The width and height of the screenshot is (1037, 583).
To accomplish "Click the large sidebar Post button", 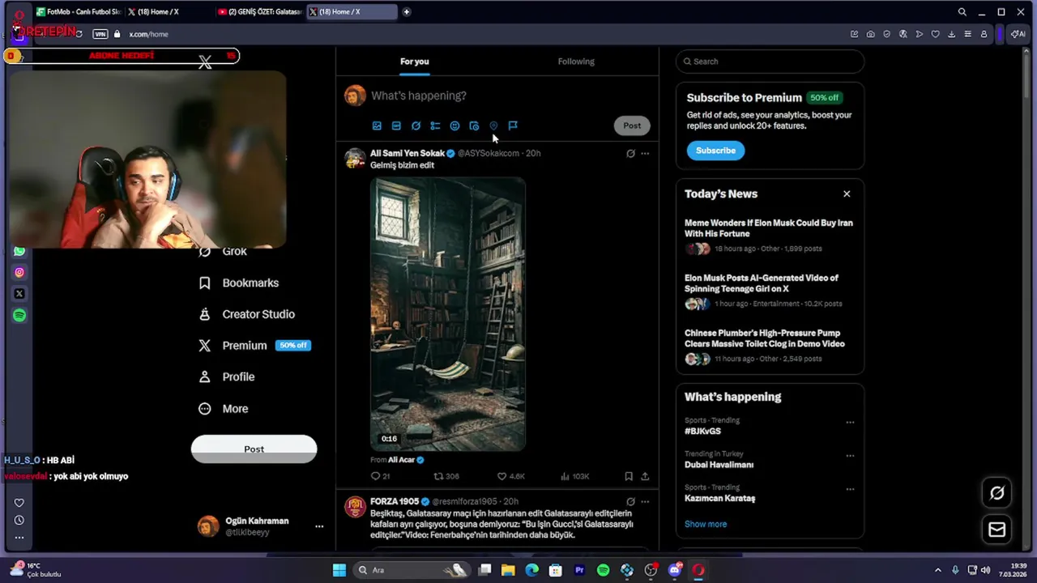I will (254, 449).
